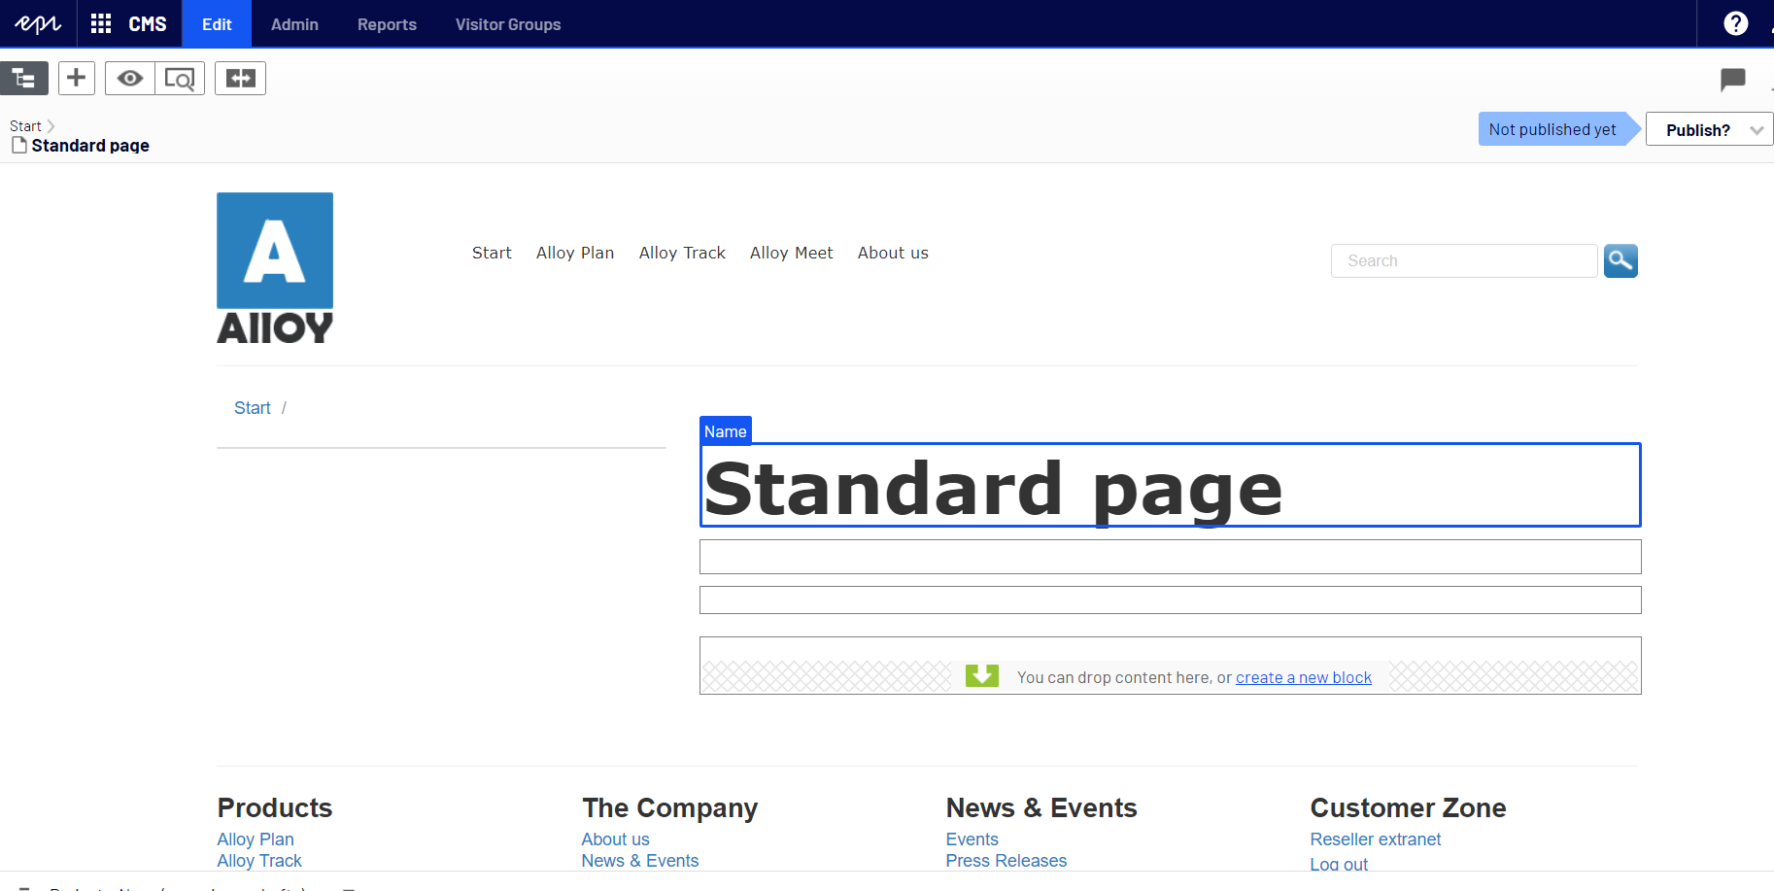Click the Episerver logo

36,23
